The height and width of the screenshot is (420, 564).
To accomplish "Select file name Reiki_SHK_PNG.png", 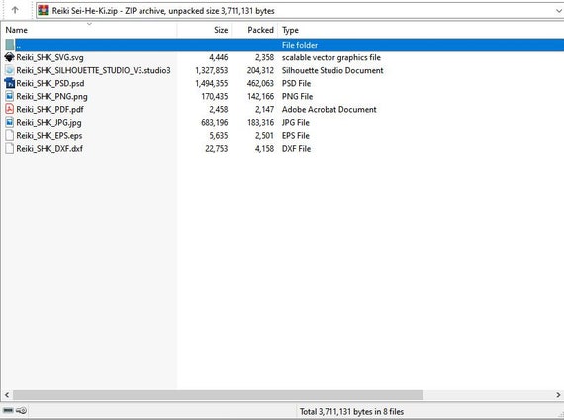I will click(x=51, y=96).
